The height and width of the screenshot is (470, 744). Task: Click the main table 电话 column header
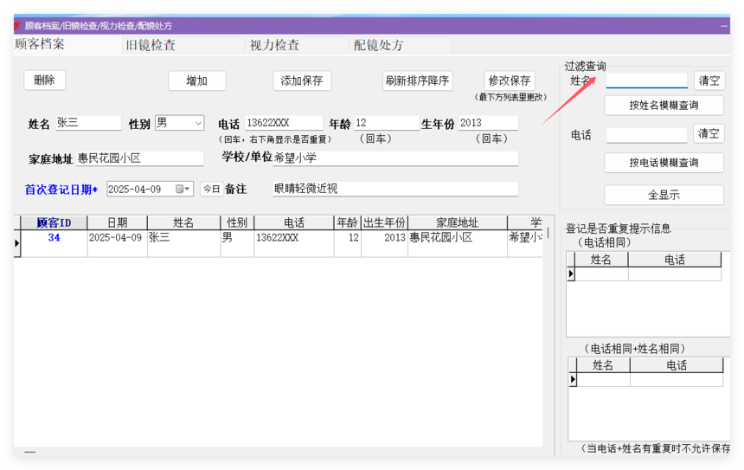(x=294, y=222)
